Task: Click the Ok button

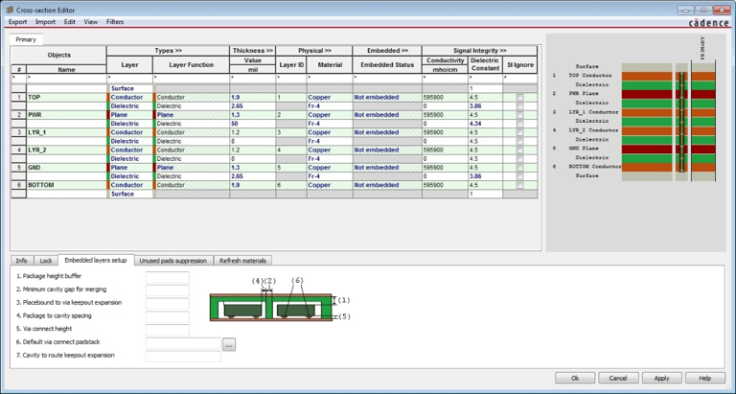Action: point(575,378)
